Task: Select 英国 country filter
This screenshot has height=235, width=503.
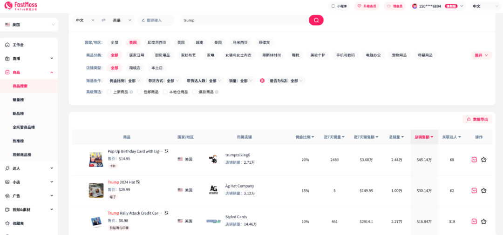Action: 181,42
